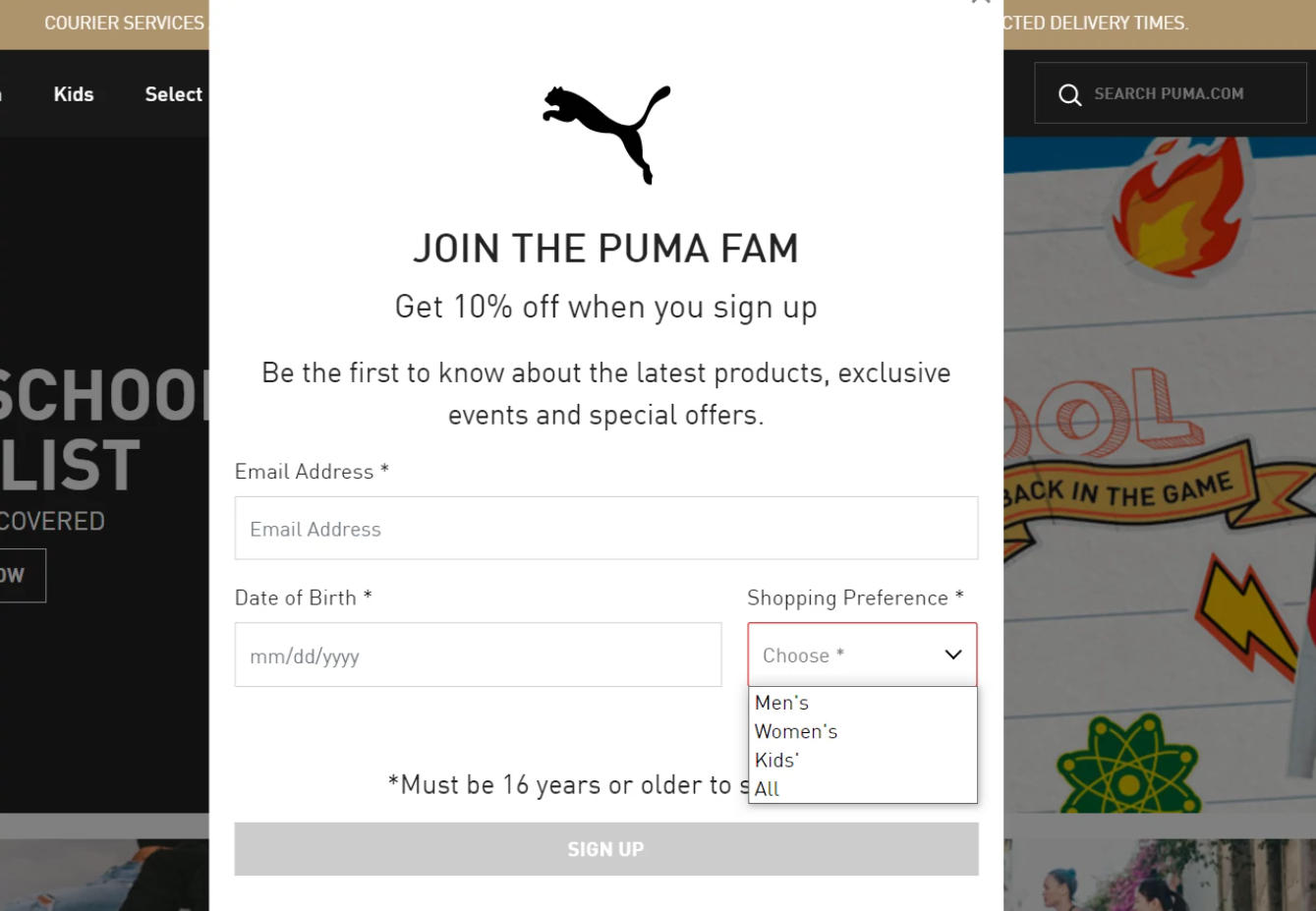Screen dimensions: 1316x911
Task: Click the courier services announcement banner
Action: click(124, 23)
